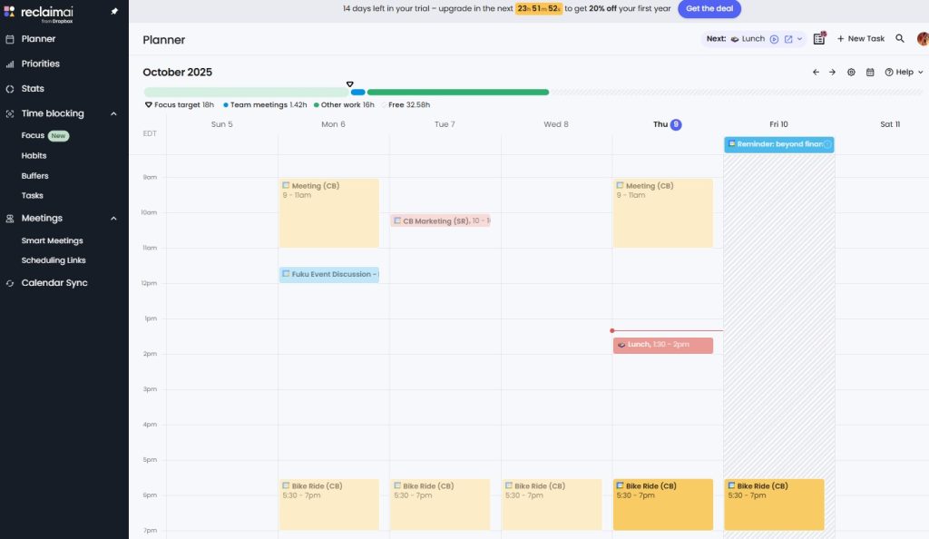929x539 pixels.
Task: Click the green Other work bar segment
Action: pos(458,93)
